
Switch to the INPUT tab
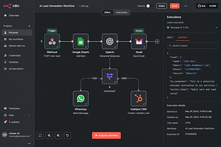[x=170, y=37]
